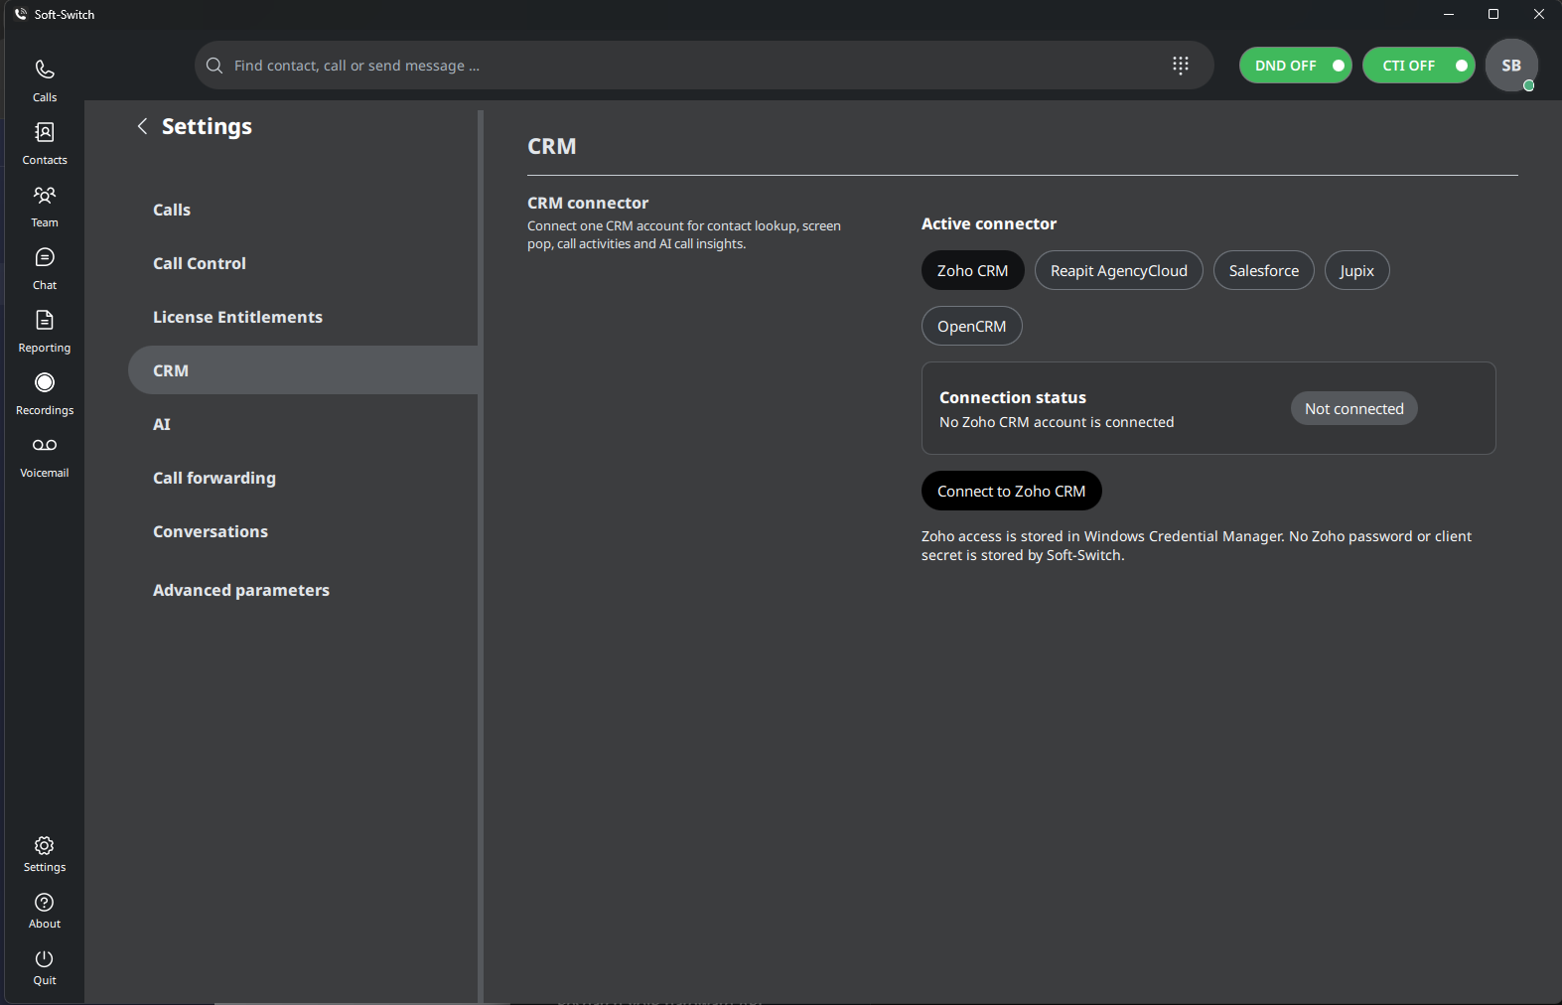Open Conversations settings
The width and height of the screenshot is (1562, 1005).
[304, 531]
